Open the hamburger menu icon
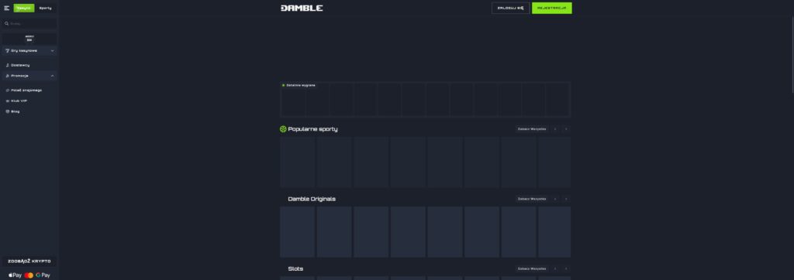The width and height of the screenshot is (794, 280). tap(6, 8)
